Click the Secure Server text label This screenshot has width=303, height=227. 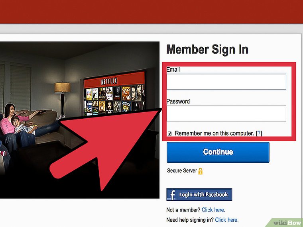click(182, 170)
